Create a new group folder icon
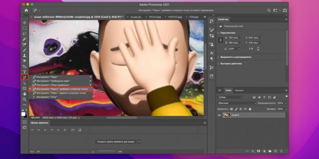 270,151
